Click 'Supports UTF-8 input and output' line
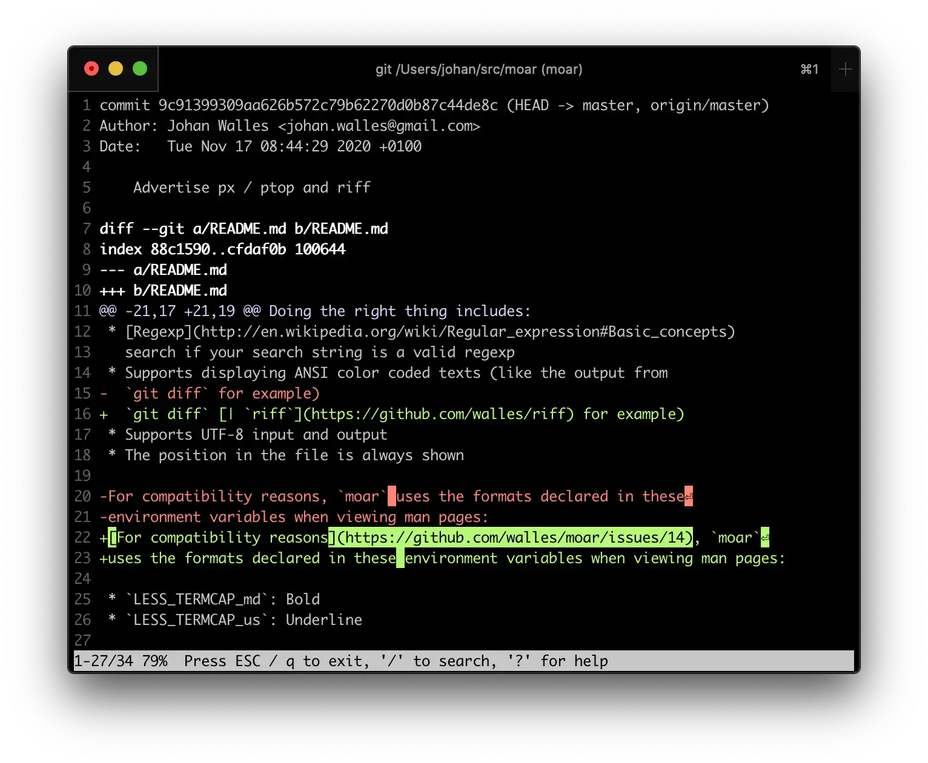Viewport: 928px width, 763px height. tap(248, 435)
